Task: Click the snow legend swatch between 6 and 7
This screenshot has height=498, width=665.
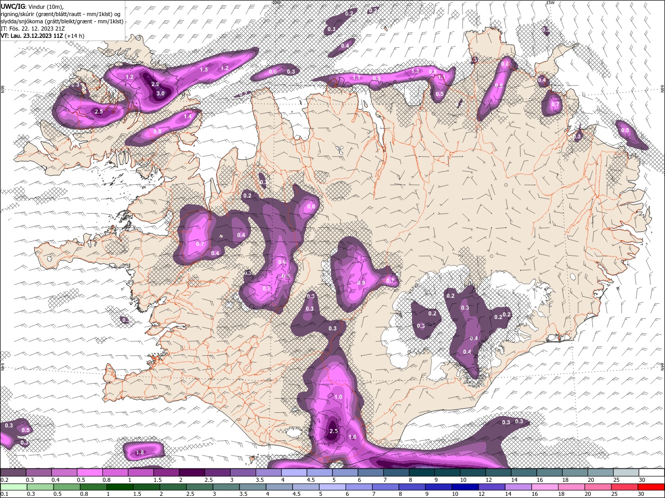Action: click(x=371, y=473)
